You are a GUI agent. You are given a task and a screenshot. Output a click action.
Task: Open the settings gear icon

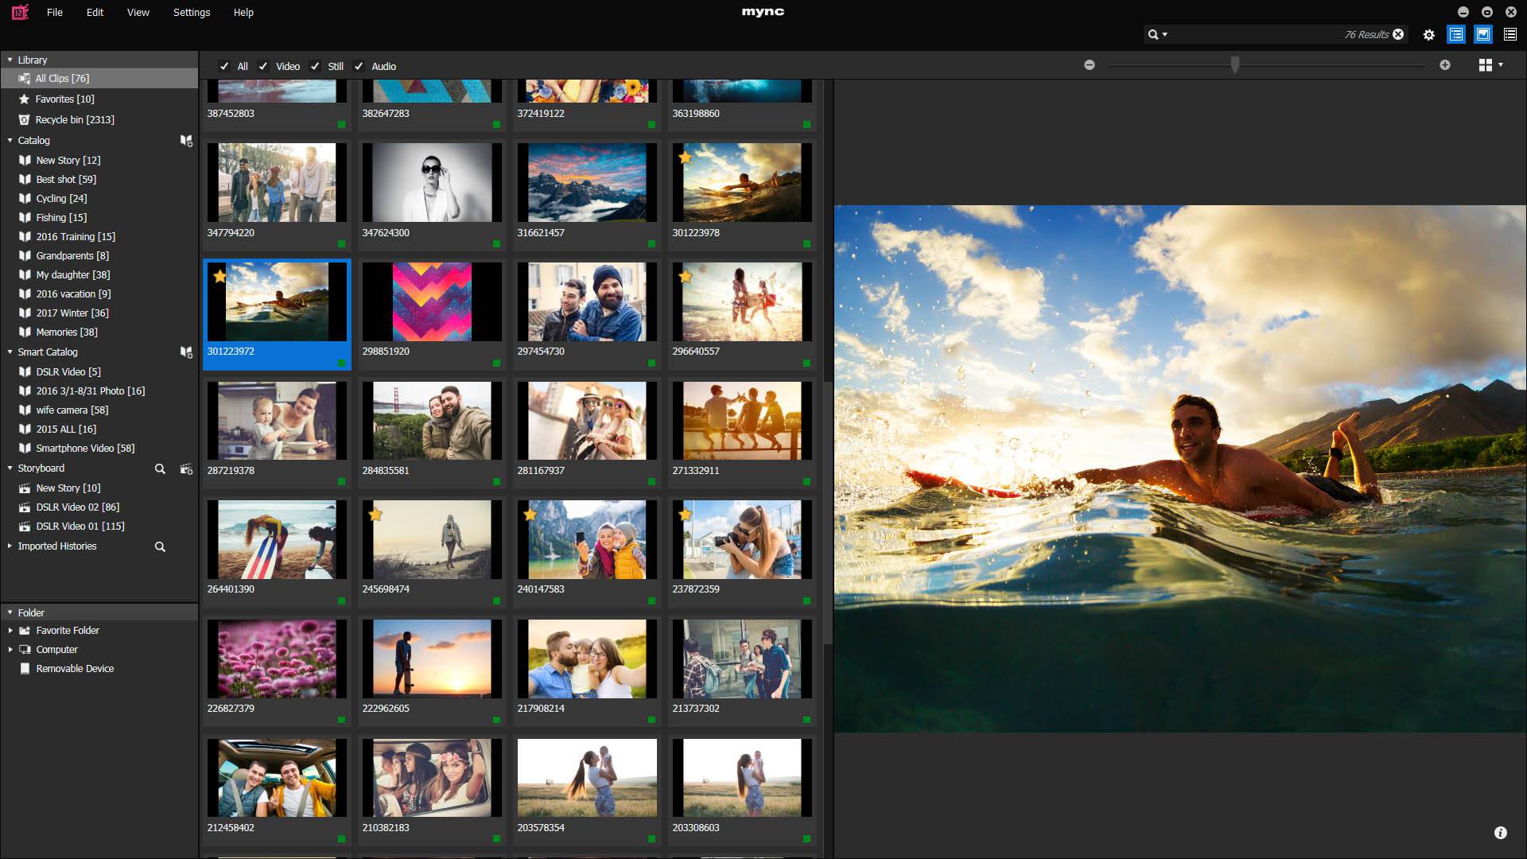pyautogui.click(x=1429, y=35)
